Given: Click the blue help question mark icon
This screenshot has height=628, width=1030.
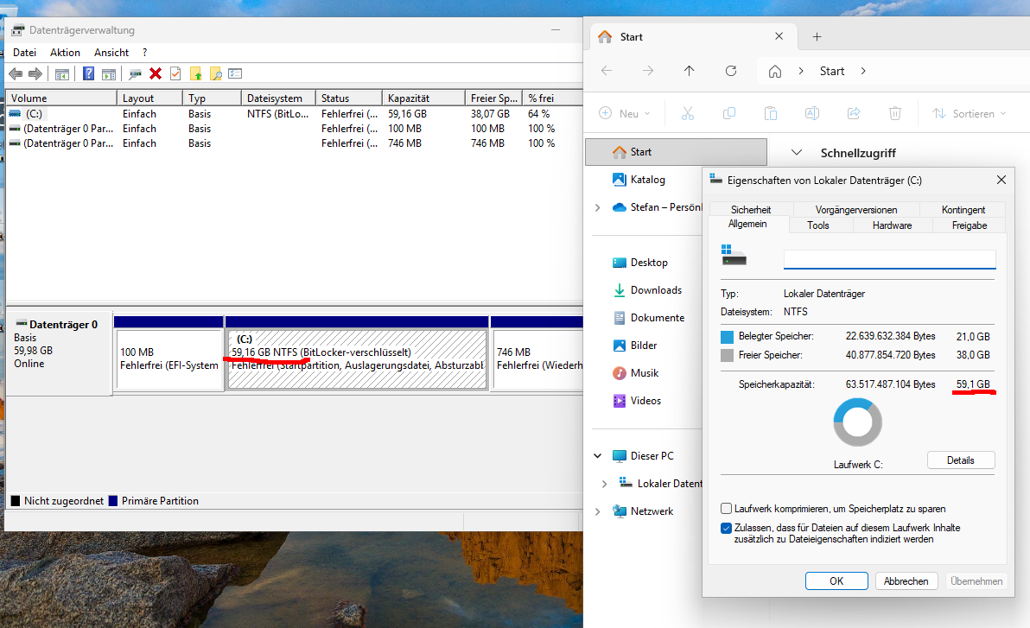Looking at the screenshot, I should pyautogui.click(x=88, y=74).
